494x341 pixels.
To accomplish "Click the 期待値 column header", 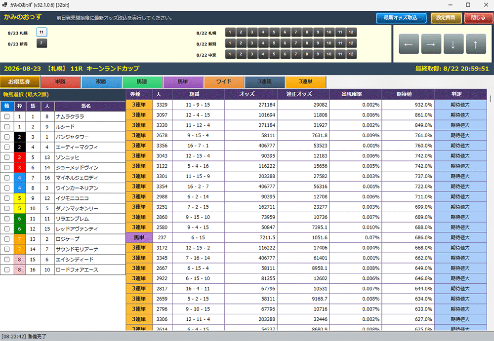I will point(408,94).
